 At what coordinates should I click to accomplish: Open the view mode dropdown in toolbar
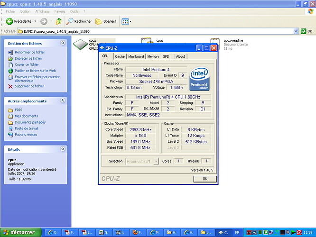click(x=127, y=21)
